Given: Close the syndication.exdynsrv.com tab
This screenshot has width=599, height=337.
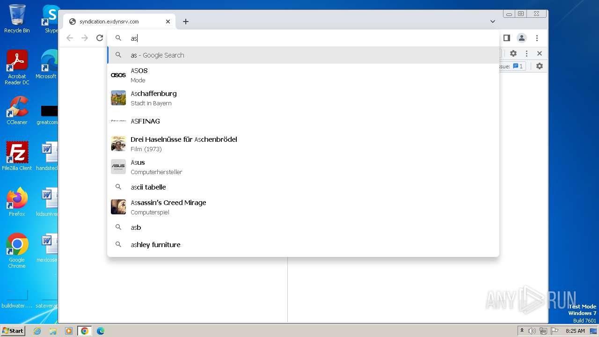Looking at the screenshot, I should pyautogui.click(x=168, y=22).
